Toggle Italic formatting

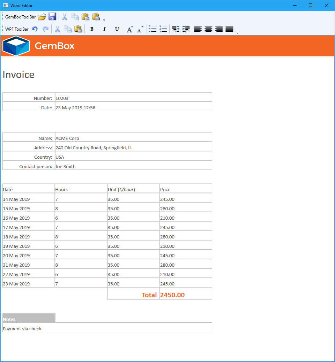pyautogui.click(x=104, y=29)
